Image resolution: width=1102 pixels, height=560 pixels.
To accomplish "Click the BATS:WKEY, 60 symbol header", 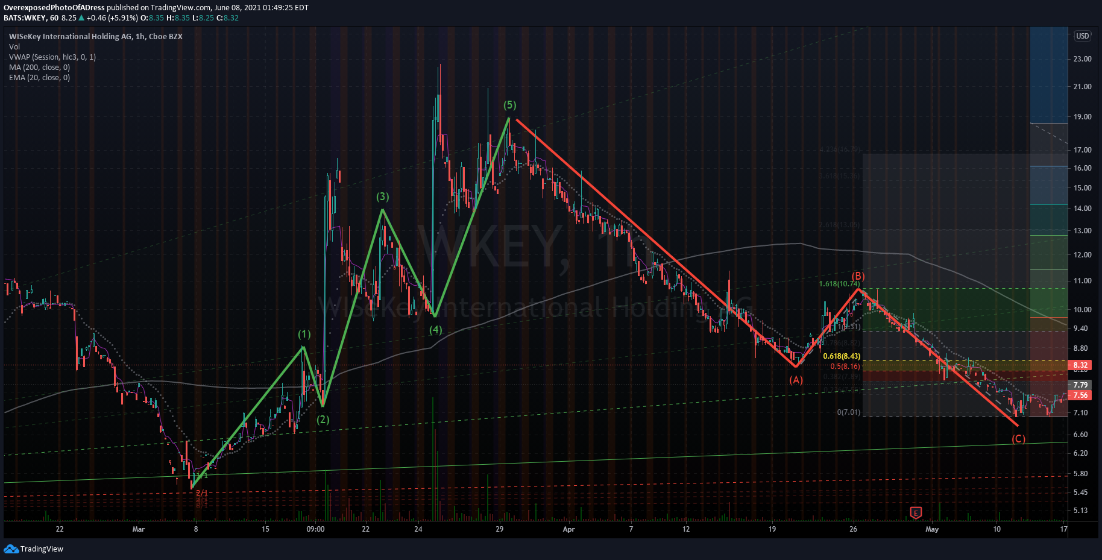I will (x=31, y=18).
